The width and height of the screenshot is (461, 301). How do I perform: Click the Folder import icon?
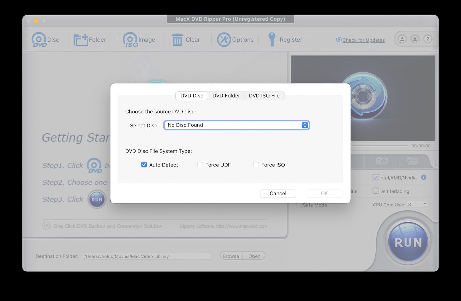point(81,40)
